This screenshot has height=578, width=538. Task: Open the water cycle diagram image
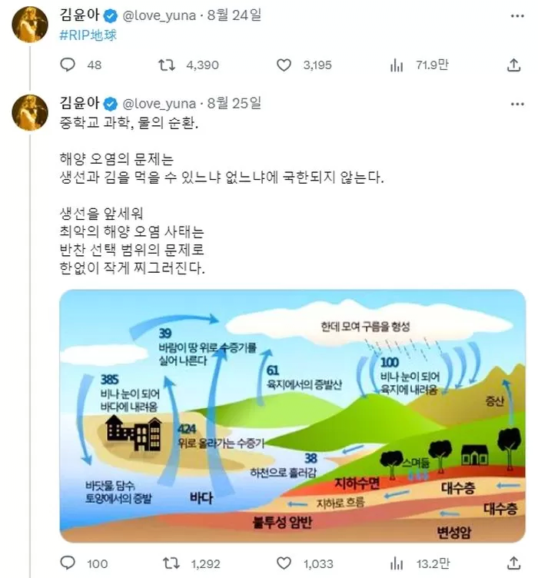pyautogui.click(x=293, y=416)
